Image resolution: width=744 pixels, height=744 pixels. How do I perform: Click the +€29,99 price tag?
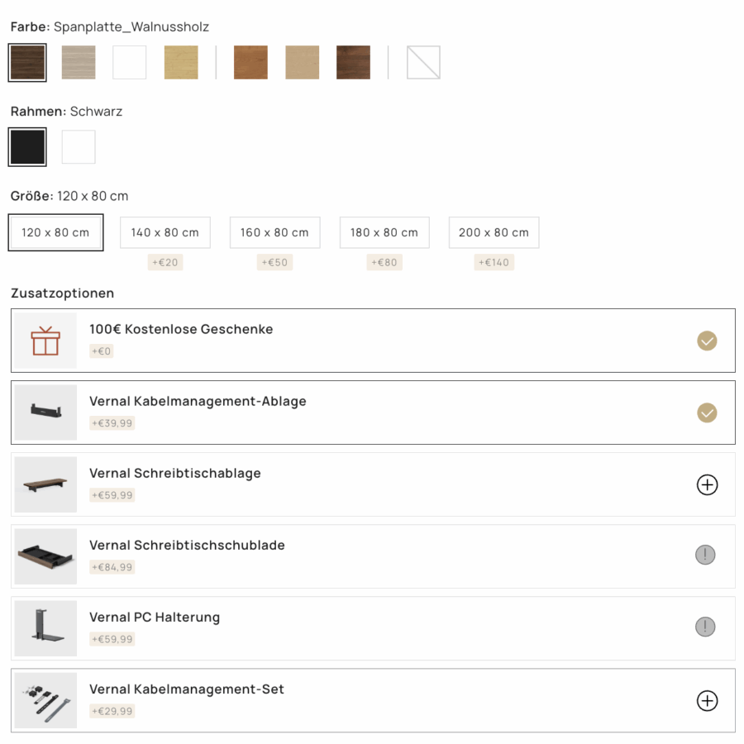(x=112, y=711)
